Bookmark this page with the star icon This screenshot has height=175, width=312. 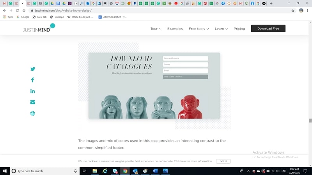click(x=293, y=10)
